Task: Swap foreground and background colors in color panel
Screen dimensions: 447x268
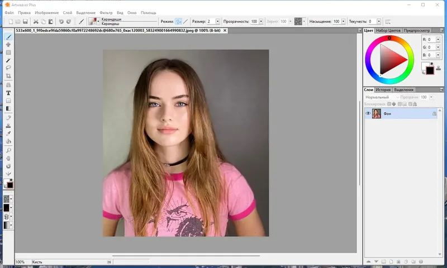Action: coord(424,73)
